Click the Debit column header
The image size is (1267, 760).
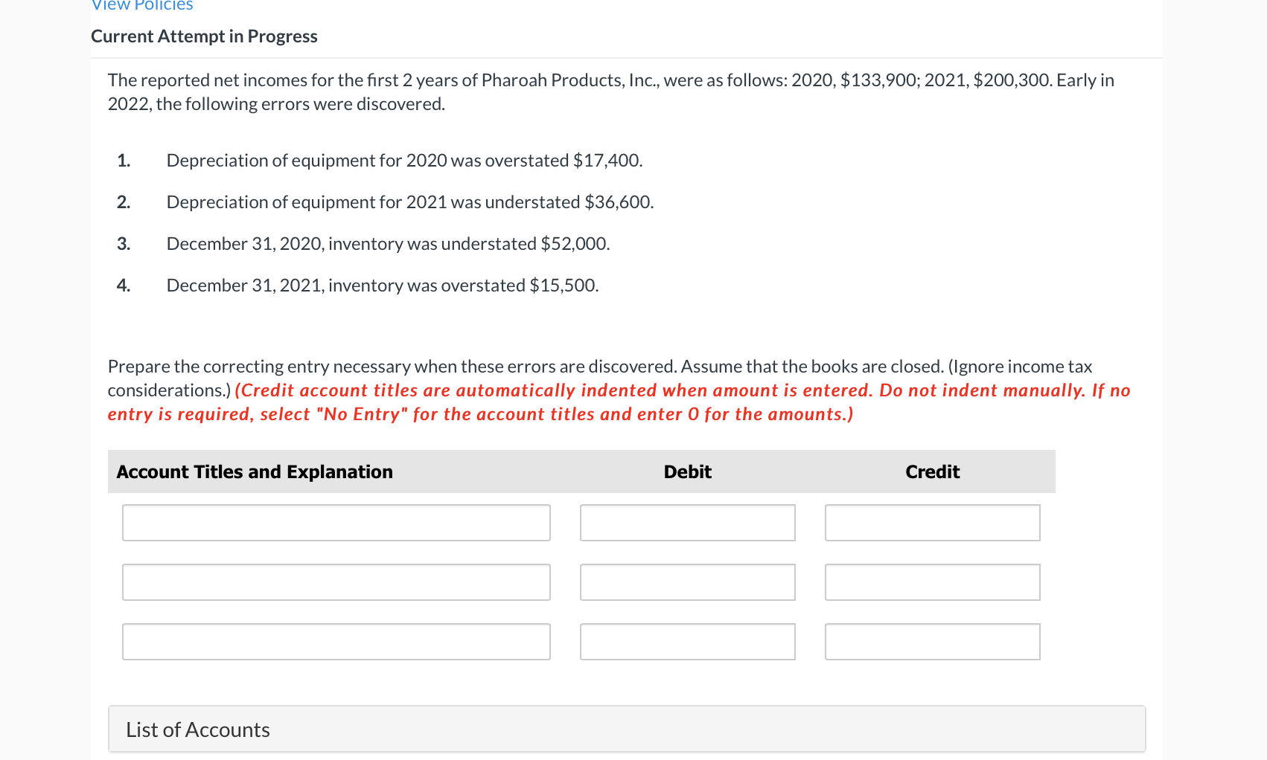click(686, 471)
